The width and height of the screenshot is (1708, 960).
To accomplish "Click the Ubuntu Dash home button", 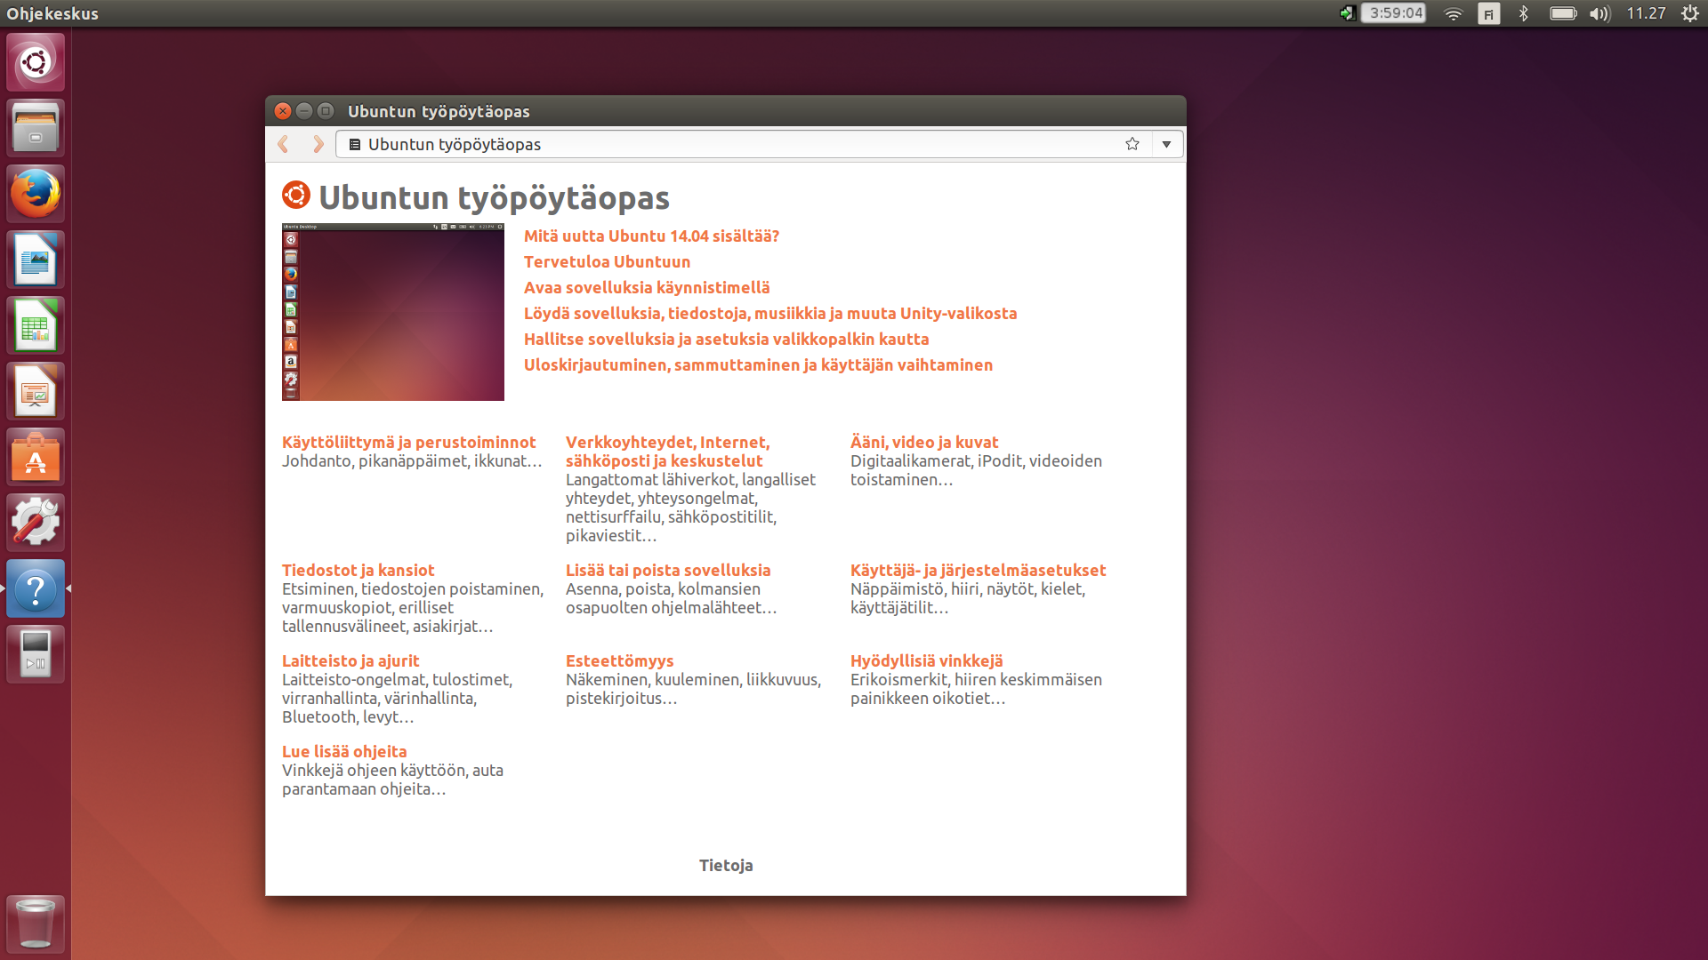I will [36, 62].
